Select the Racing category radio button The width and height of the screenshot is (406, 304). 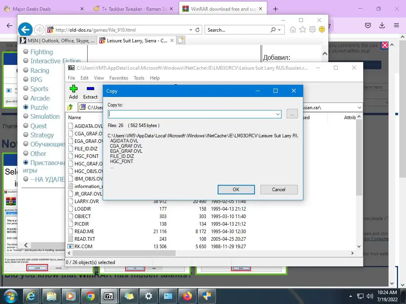tap(26, 70)
